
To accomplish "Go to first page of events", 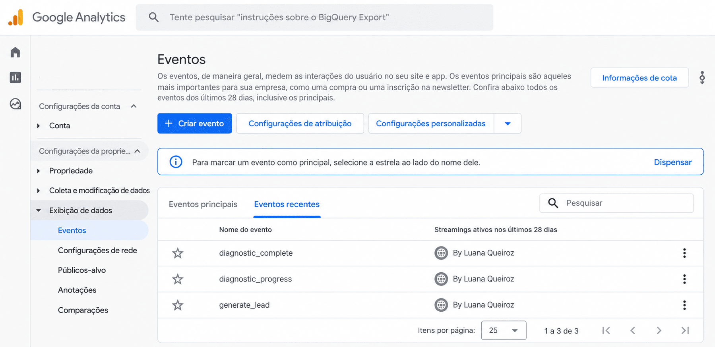I will click(x=606, y=330).
